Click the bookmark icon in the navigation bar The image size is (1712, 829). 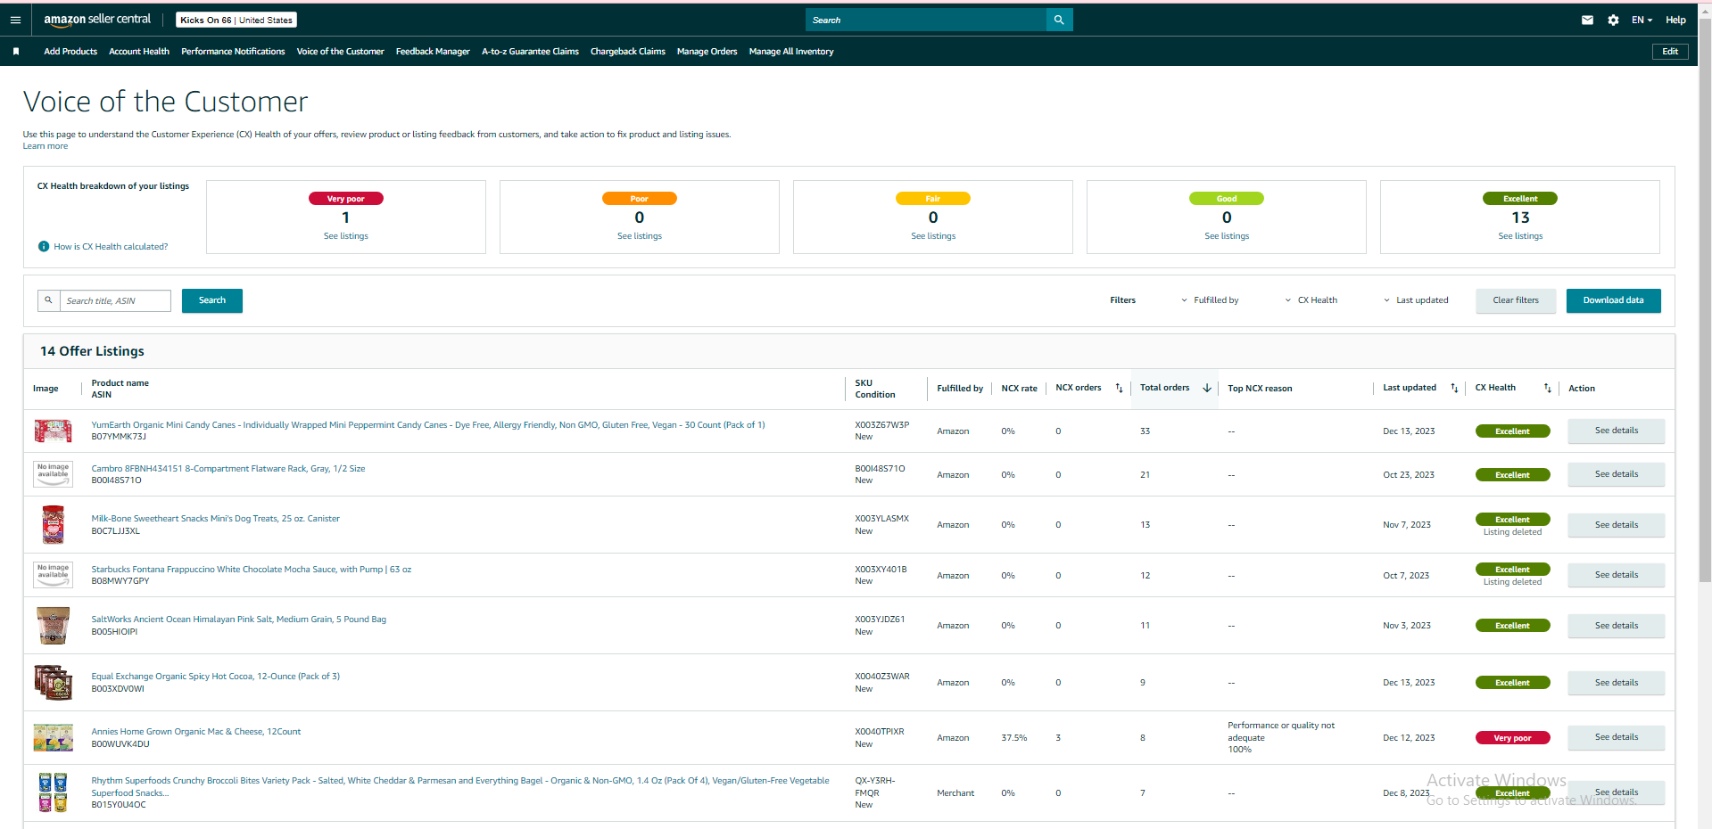pos(16,52)
